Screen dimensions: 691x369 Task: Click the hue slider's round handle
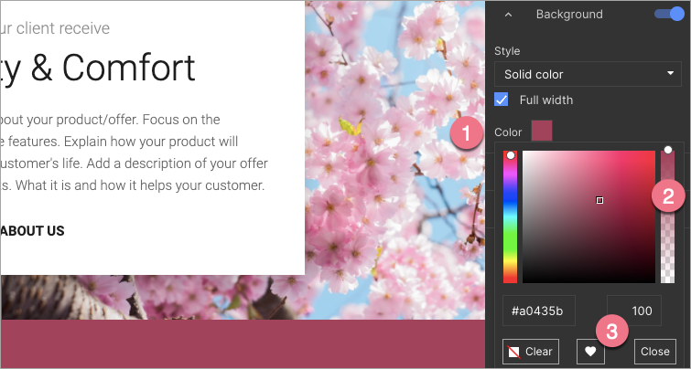tap(511, 155)
